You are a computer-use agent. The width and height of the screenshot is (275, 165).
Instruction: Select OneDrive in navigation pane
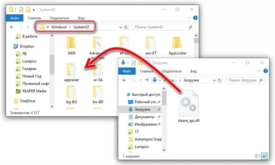pyautogui.click(x=24, y=101)
